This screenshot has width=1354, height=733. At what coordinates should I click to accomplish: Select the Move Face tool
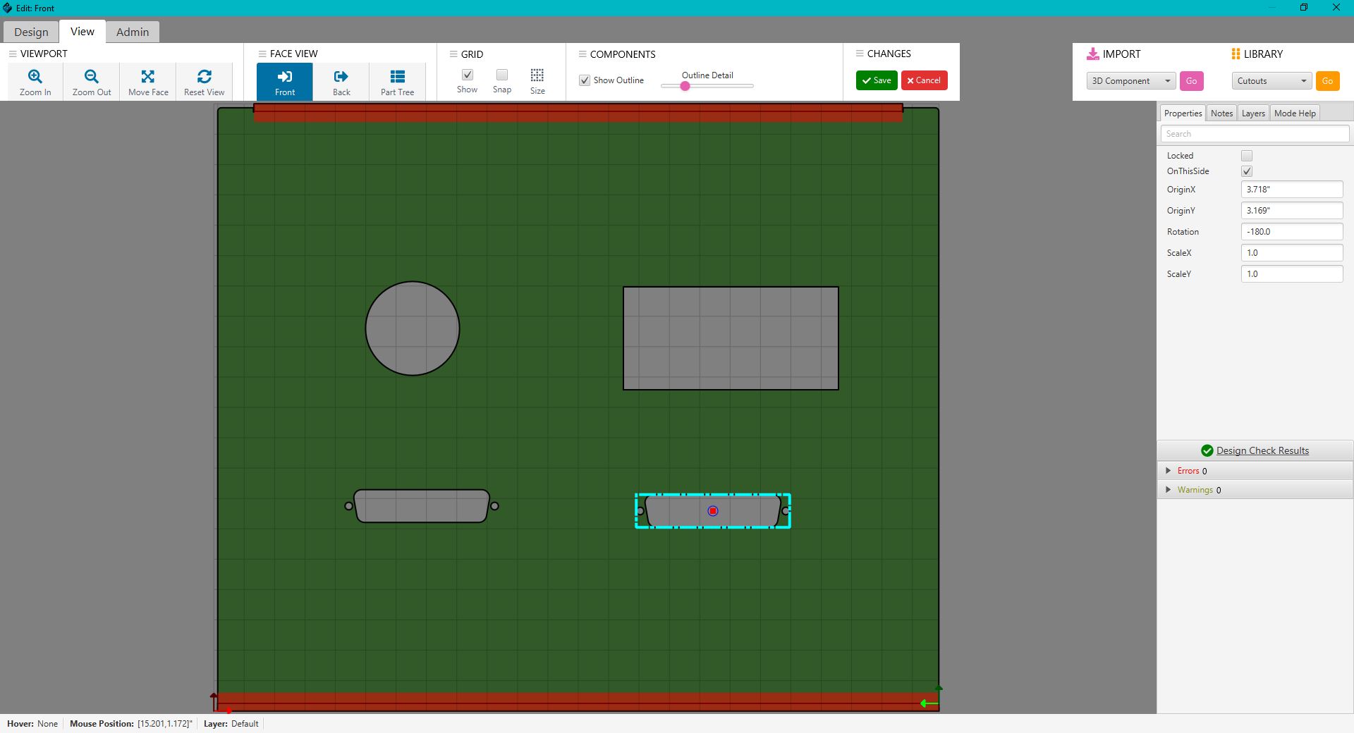[x=148, y=82]
